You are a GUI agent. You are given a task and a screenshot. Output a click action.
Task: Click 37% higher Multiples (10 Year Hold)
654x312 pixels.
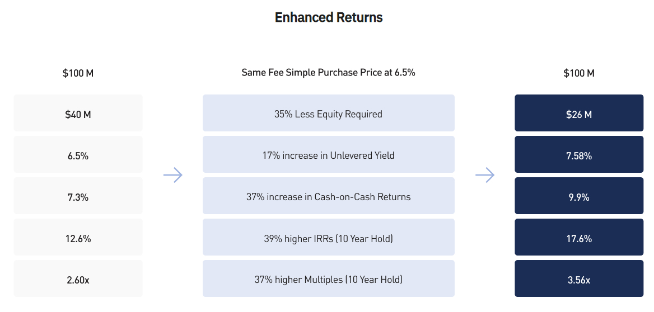coord(329,278)
